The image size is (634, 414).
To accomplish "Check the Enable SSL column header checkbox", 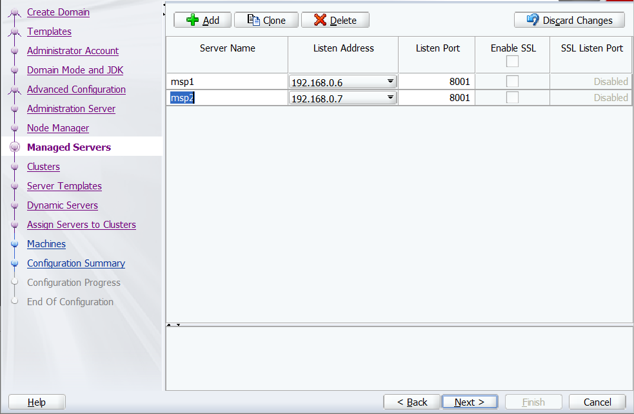I will (x=512, y=61).
